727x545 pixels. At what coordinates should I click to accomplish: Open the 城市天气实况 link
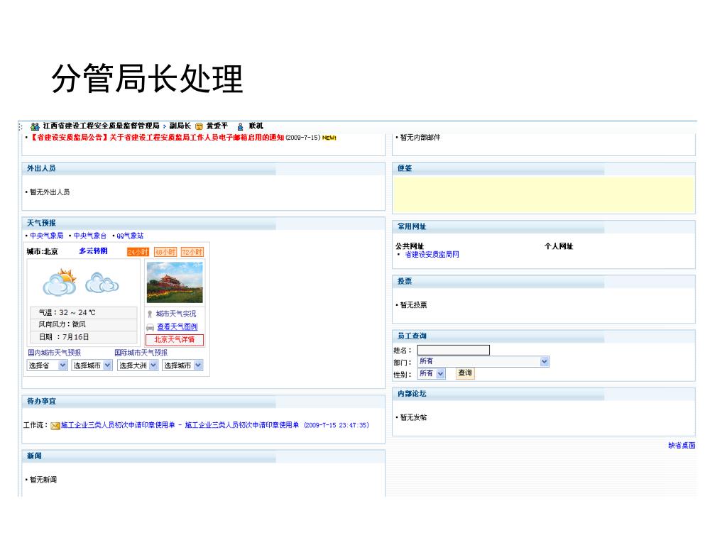point(176,314)
